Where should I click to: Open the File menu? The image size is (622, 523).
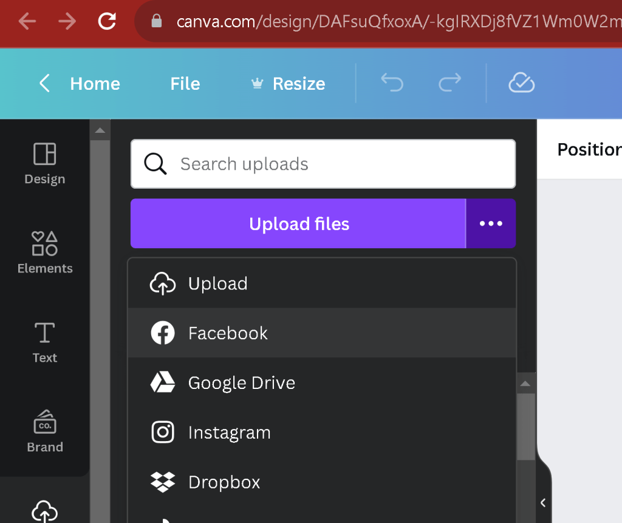[185, 84]
